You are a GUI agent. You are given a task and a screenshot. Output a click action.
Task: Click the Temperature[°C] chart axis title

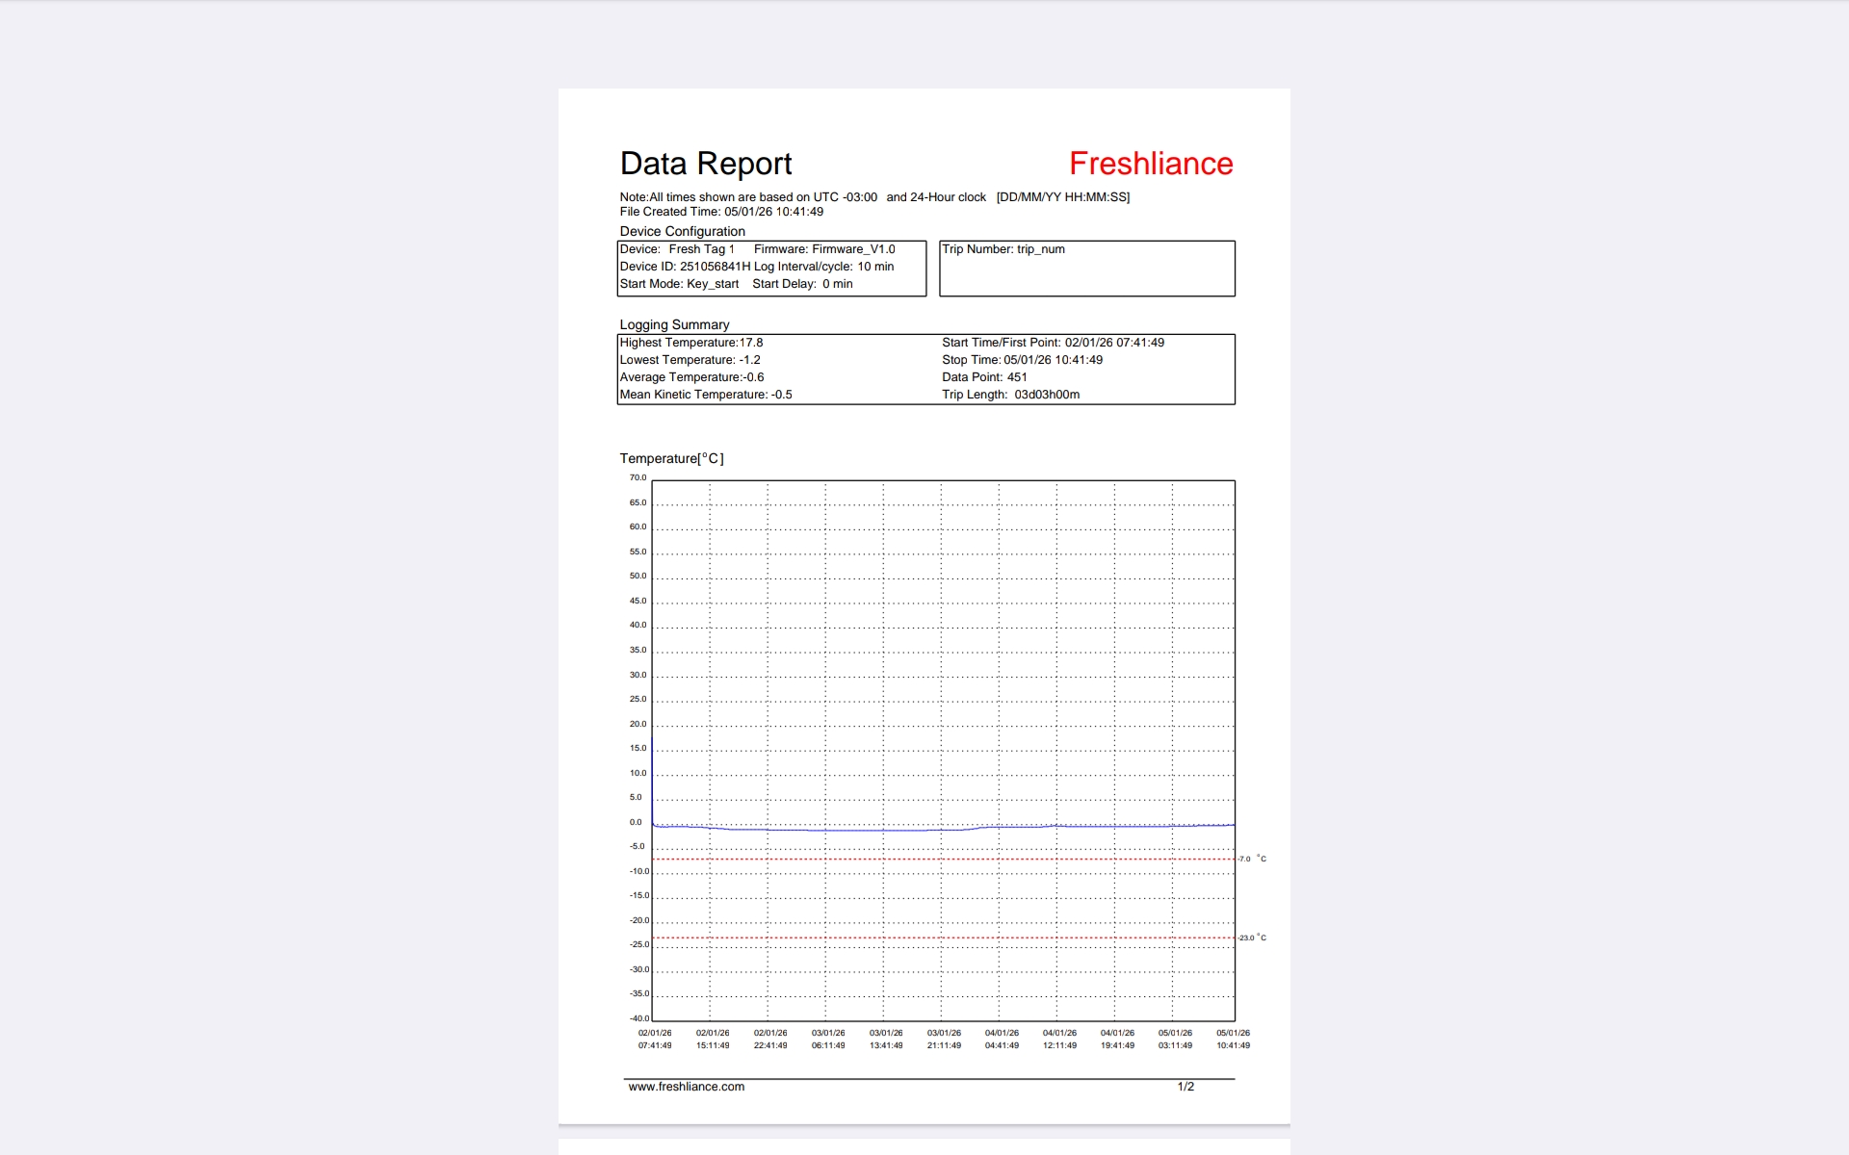pyautogui.click(x=671, y=458)
